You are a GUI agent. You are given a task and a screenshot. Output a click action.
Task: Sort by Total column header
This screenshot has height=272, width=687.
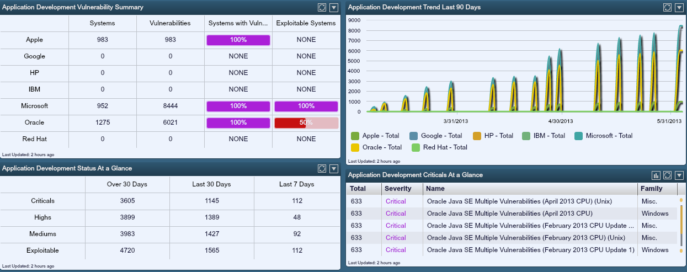363,189
